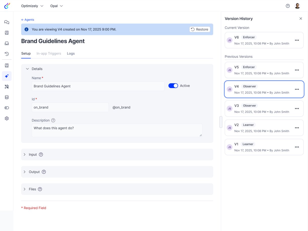Open options menu for version V6
This screenshot has height=231, width=308.
(297, 40)
